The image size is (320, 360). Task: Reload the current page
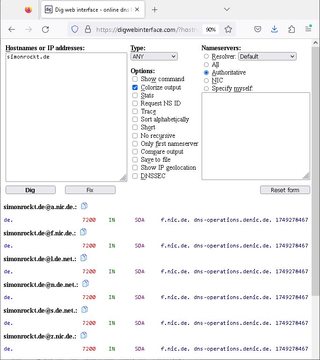tap(45, 29)
